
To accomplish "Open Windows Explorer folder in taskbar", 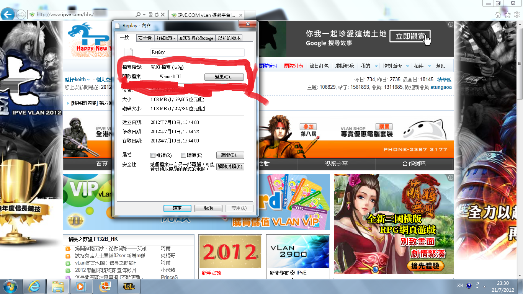I will click(x=58, y=286).
